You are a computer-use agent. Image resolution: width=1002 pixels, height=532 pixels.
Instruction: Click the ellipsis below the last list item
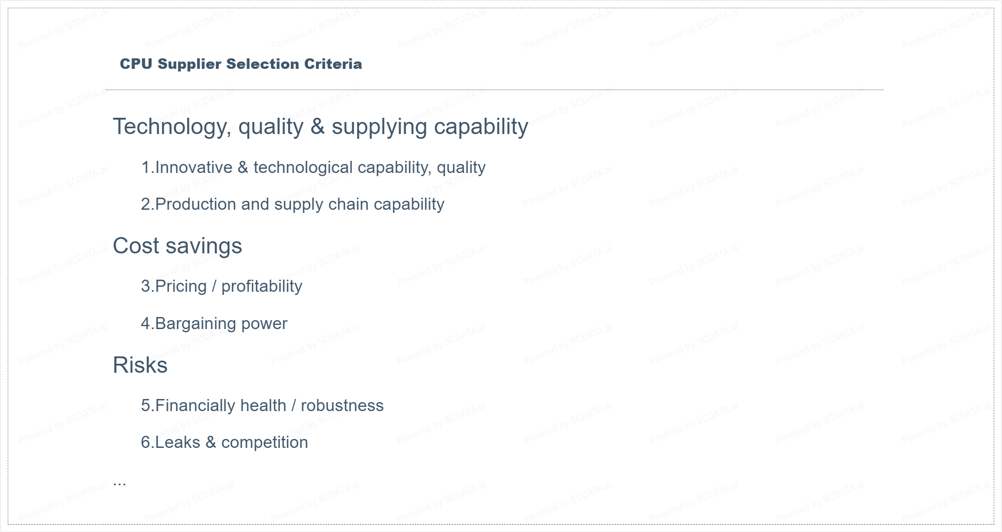click(119, 482)
